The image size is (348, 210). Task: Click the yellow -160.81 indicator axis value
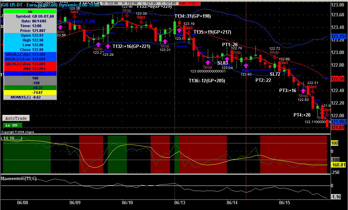(x=338, y=165)
